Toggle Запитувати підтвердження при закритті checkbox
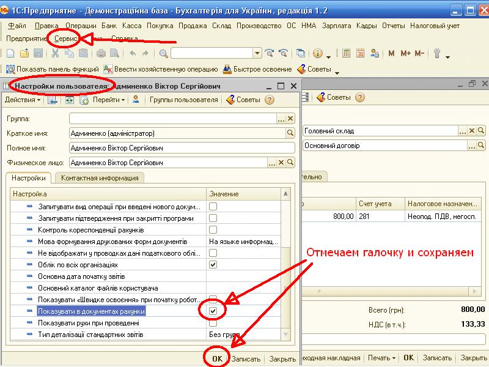This screenshot has height=367, width=489. click(x=213, y=218)
